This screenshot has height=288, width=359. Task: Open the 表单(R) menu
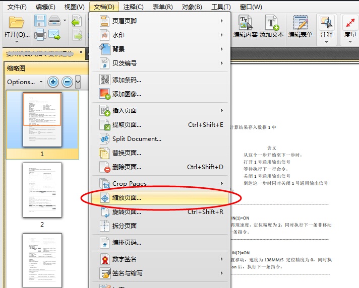[162, 7]
